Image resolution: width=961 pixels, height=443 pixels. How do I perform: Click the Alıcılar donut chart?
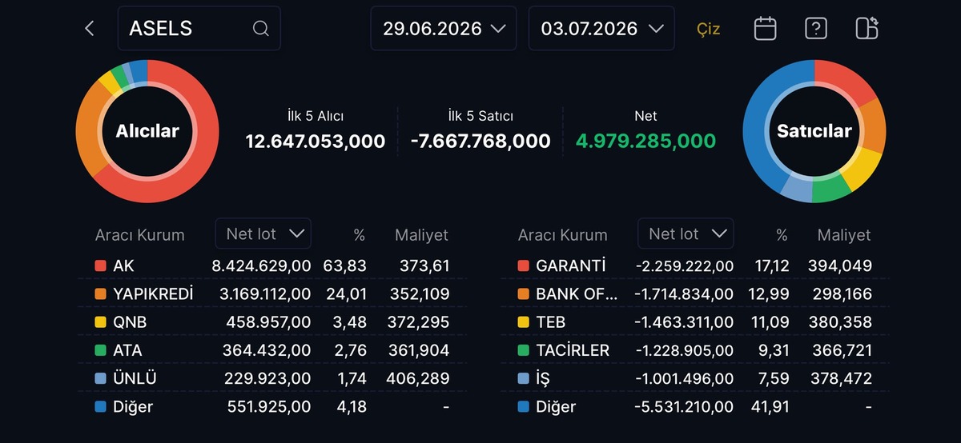pyautogui.click(x=147, y=131)
